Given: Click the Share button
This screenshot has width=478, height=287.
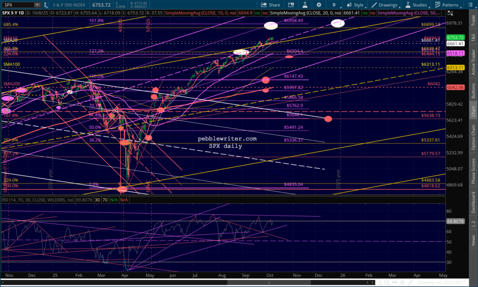Looking at the screenshot, I should [271, 5].
